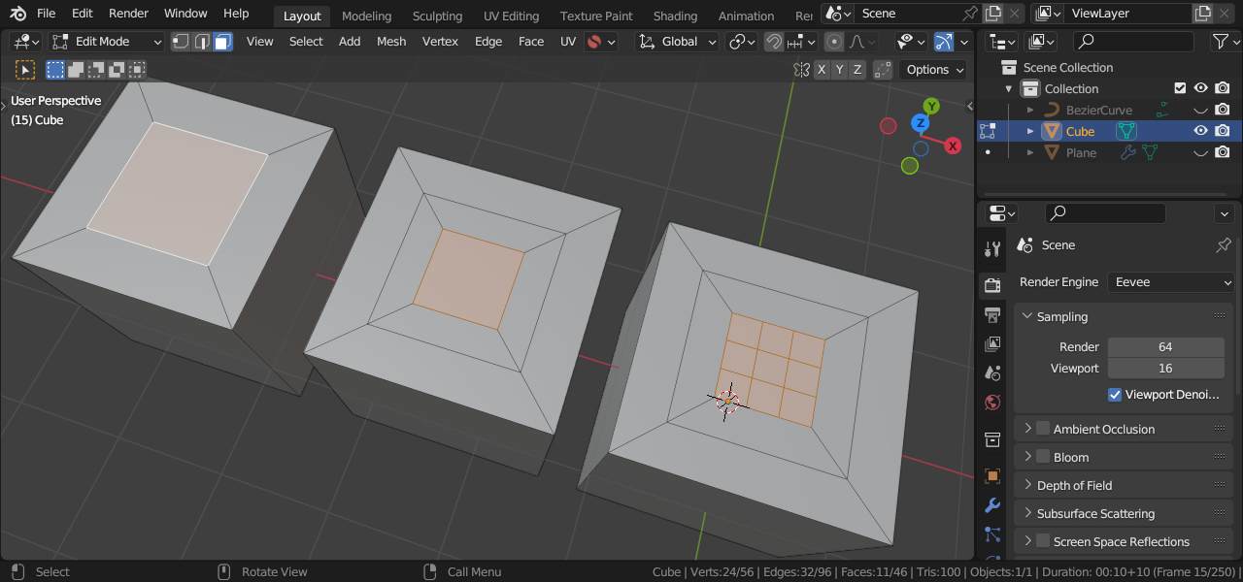Collapse the Sampling panel
Image resolution: width=1243 pixels, height=582 pixels.
[x=1027, y=317]
